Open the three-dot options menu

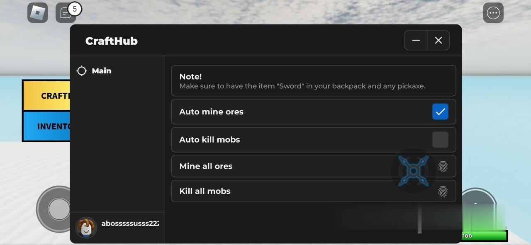[493, 13]
